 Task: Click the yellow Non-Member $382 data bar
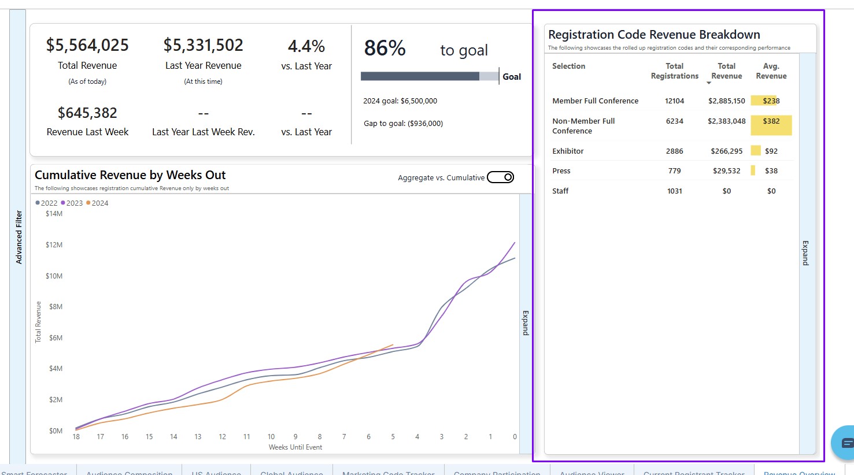pos(771,125)
